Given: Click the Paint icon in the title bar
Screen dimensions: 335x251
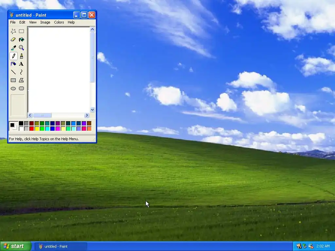Looking at the screenshot, I should pyautogui.click(x=12, y=15).
